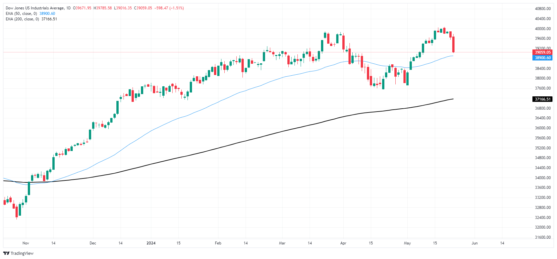Click the red 39059.05 current price label
Screen dimensions: 557x259
[542, 52]
